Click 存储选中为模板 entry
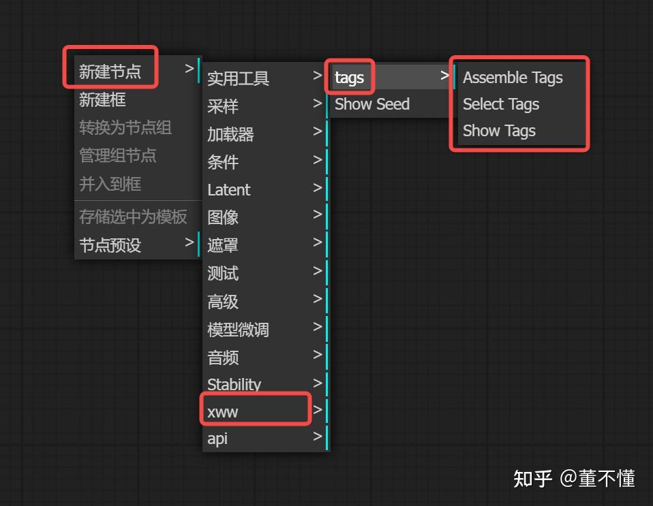653x506 pixels. coord(131,217)
